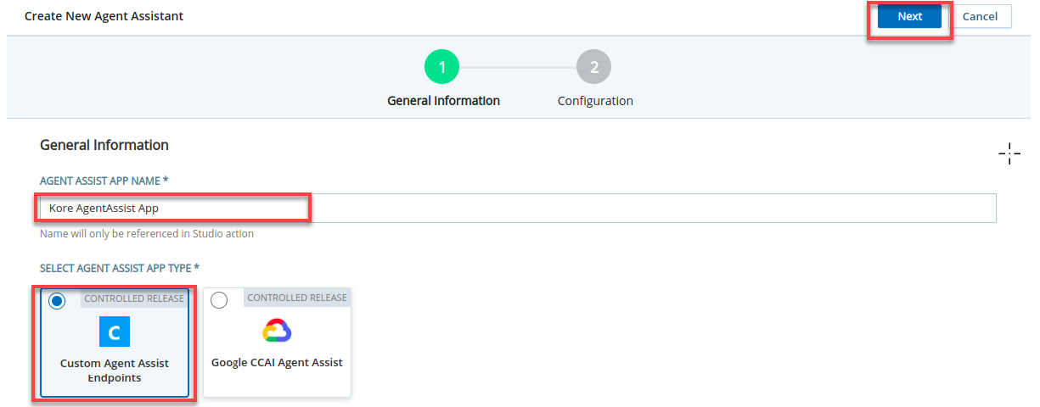The height and width of the screenshot is (407, 1040).
Task: Select the Custom Agent Assist Endpoints radio button
Action: click(57, 301)
